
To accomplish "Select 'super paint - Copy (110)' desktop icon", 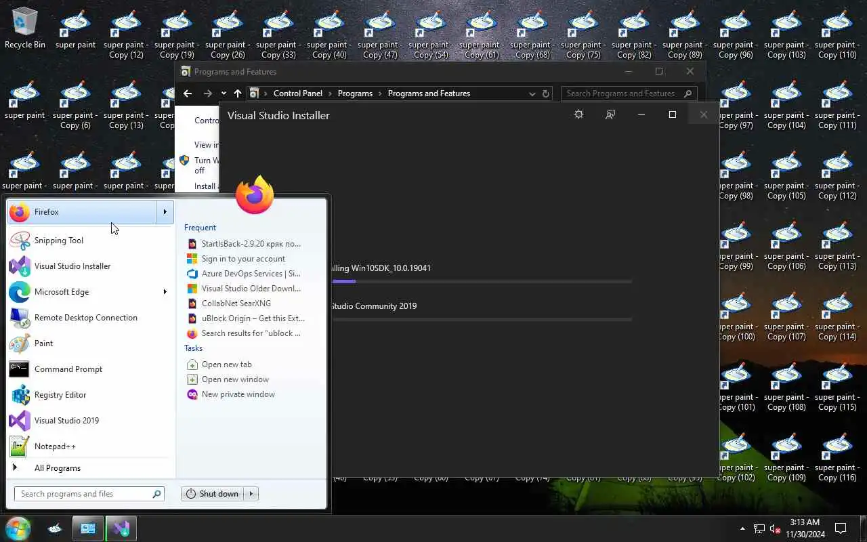I will (837, 35).
